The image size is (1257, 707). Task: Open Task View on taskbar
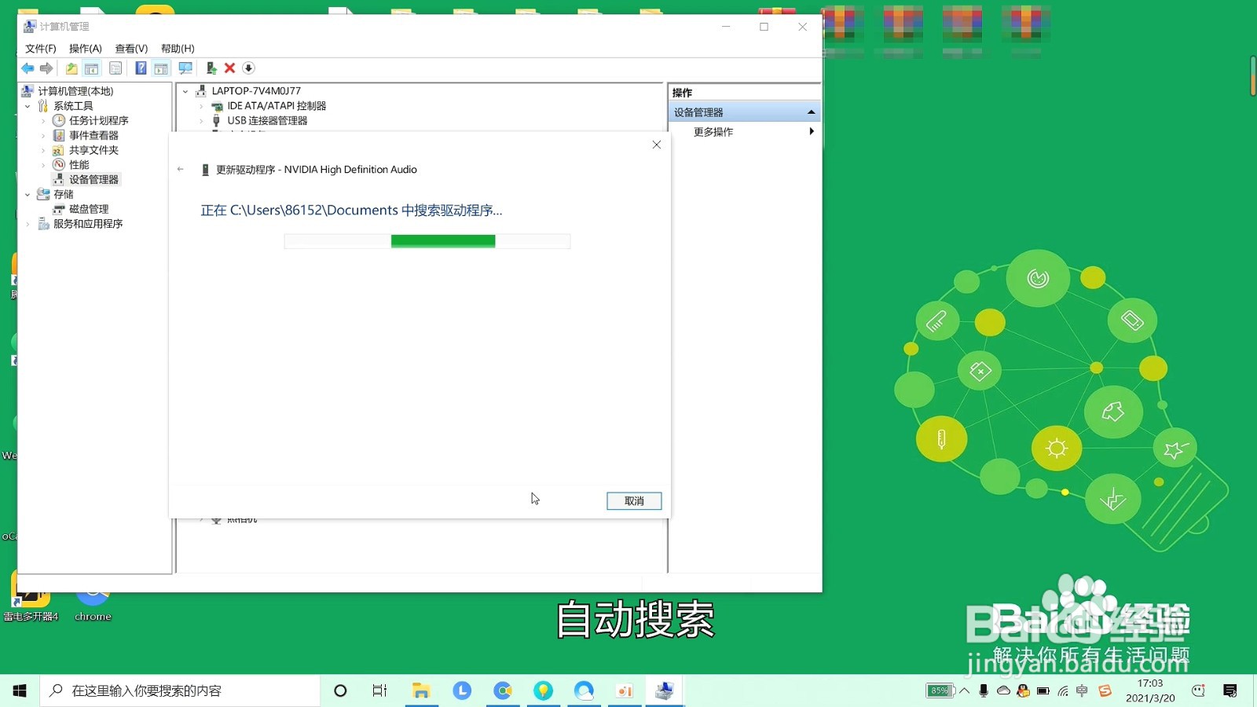pos(379,691)
